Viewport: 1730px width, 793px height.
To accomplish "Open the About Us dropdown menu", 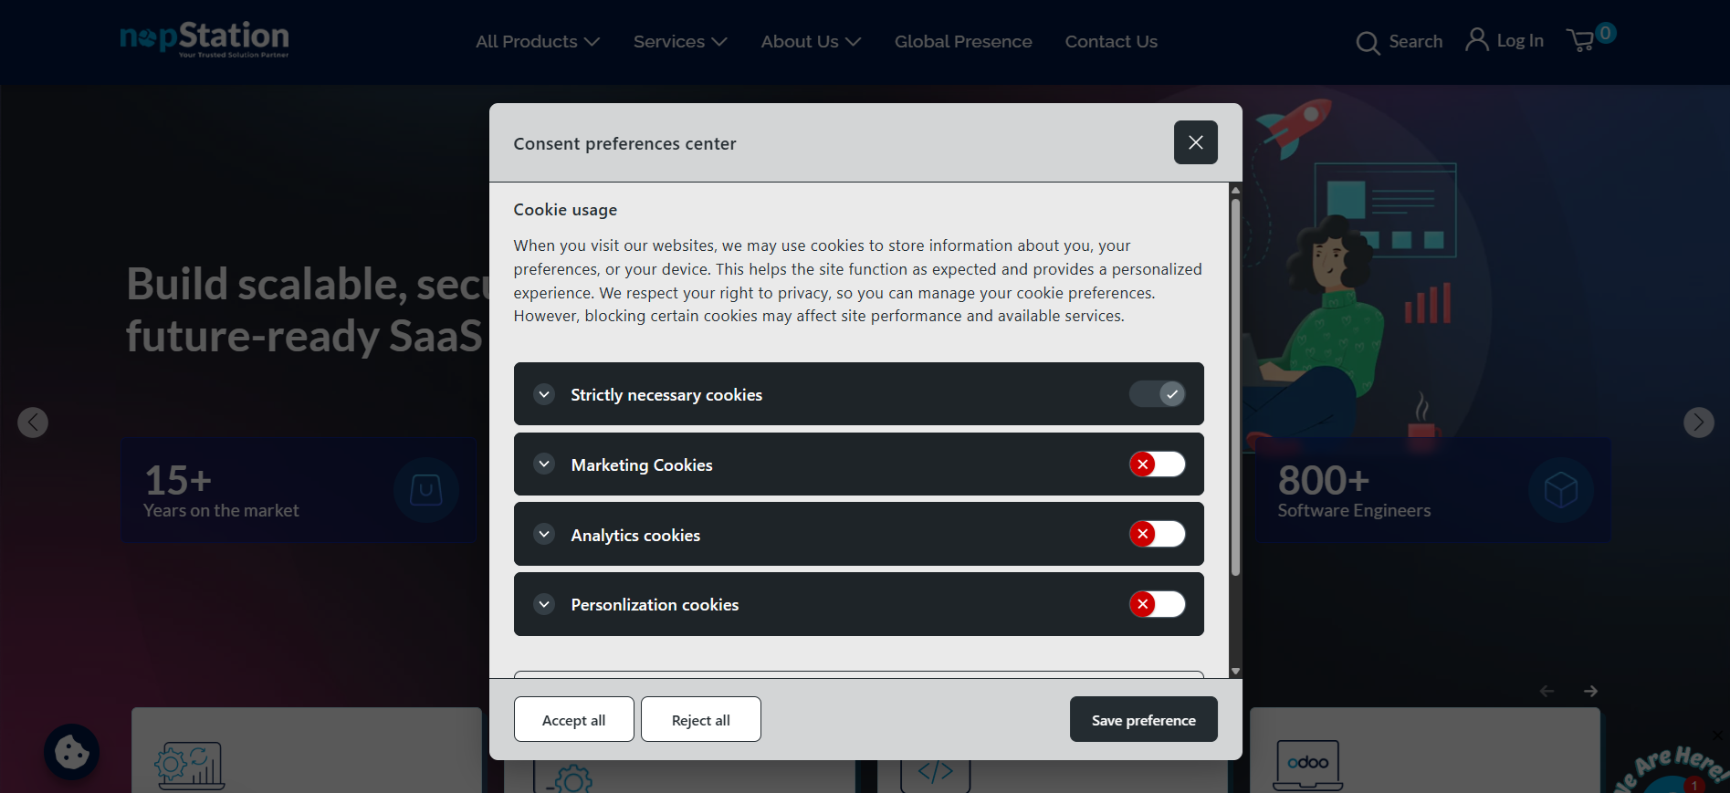I will [x=811, y=42].
